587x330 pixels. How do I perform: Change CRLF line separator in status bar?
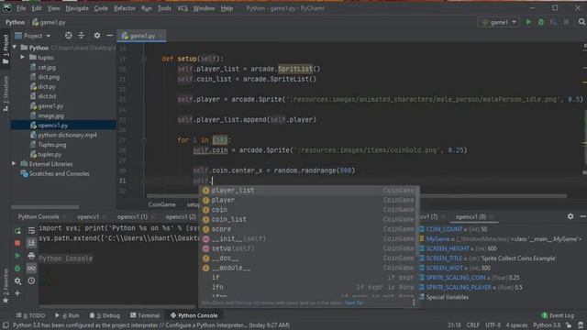[473, 325]
